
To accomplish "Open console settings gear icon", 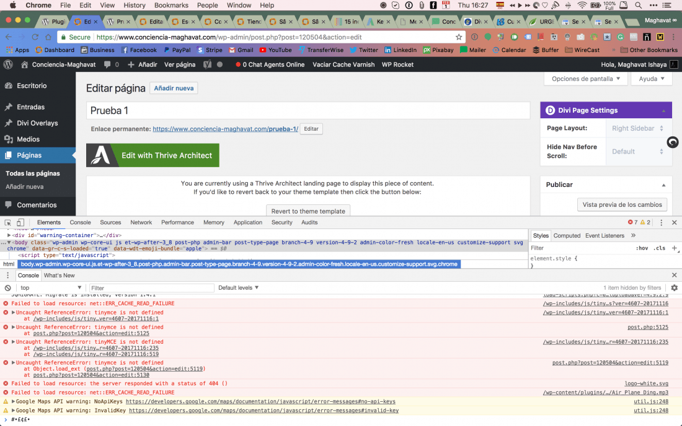I will [x=674, y=287].
